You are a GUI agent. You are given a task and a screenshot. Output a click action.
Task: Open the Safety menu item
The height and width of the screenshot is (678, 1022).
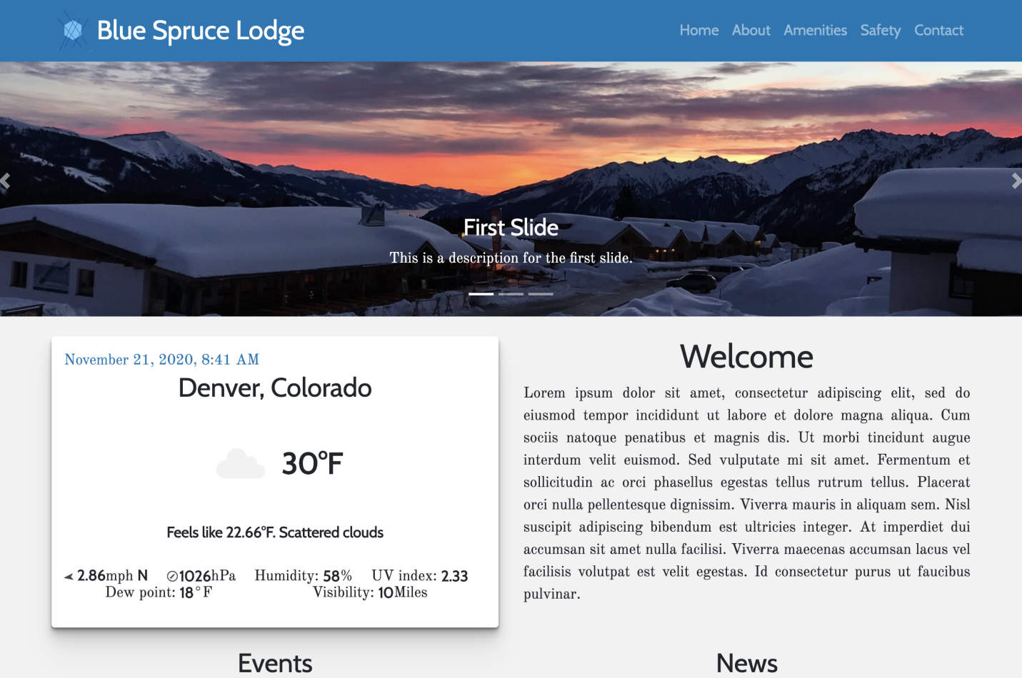880,31
